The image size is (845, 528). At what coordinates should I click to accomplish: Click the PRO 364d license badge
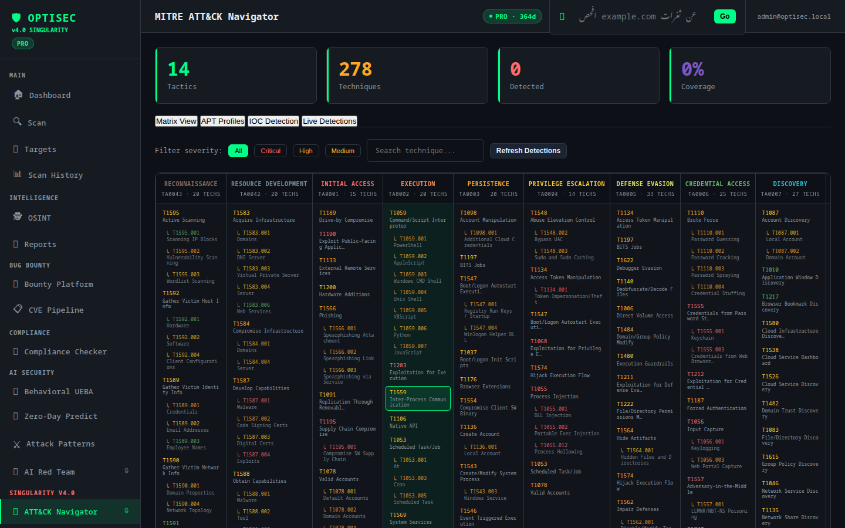(512, 16)
